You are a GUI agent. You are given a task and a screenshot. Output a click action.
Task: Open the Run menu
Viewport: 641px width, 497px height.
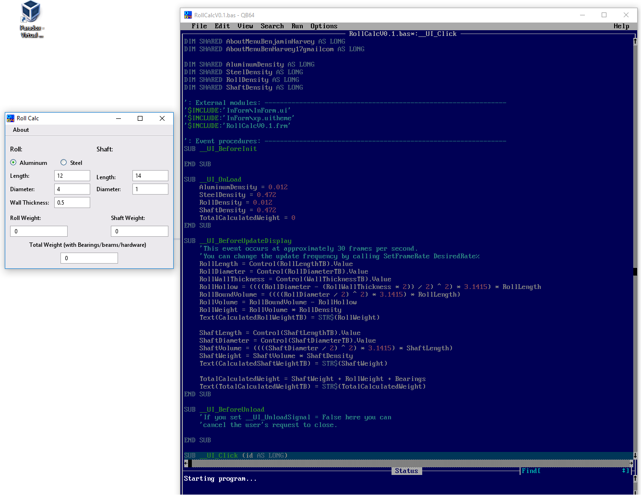click(x=297, y=26)
